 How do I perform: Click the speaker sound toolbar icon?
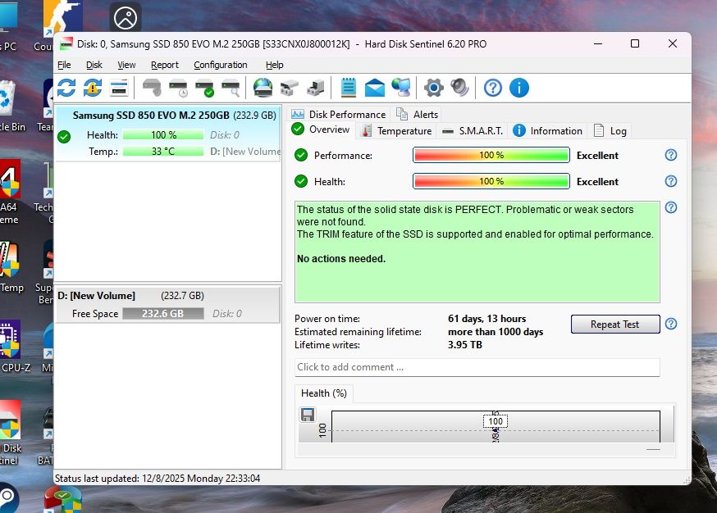click(459, 88)
